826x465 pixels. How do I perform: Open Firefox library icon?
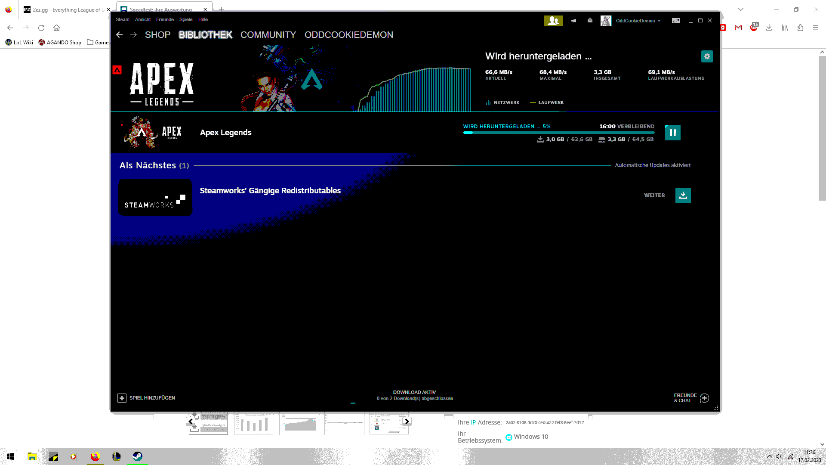click(x=785, y=28)
